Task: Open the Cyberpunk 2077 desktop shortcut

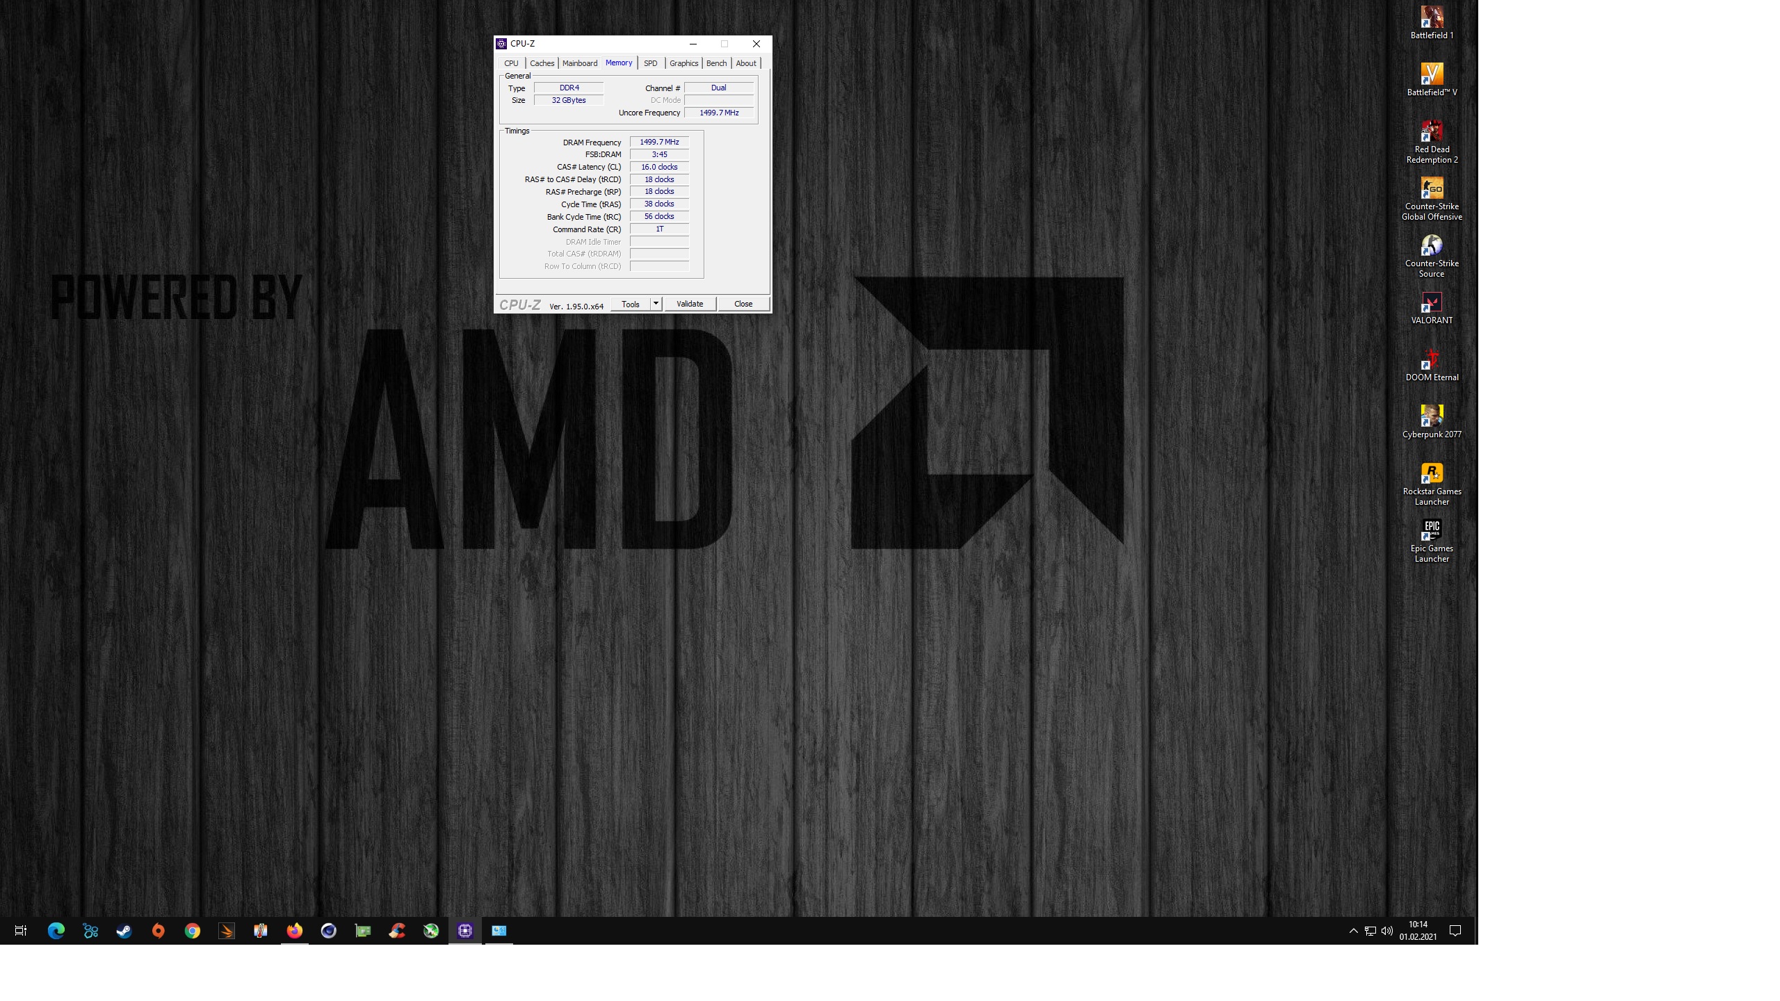Action: [1432, 422]
